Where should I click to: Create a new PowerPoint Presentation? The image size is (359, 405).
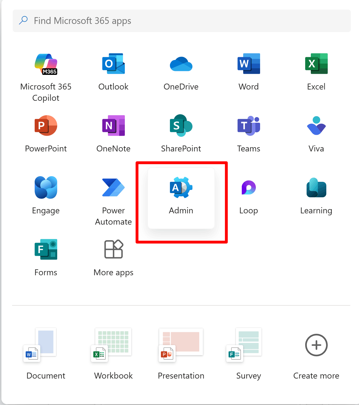[181, 354]
